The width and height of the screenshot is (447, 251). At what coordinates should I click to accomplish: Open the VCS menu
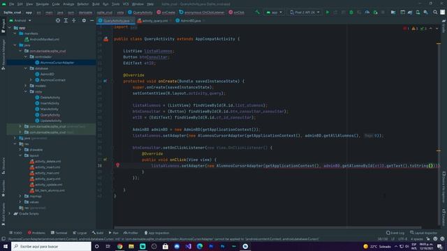[x=126, y=4]
